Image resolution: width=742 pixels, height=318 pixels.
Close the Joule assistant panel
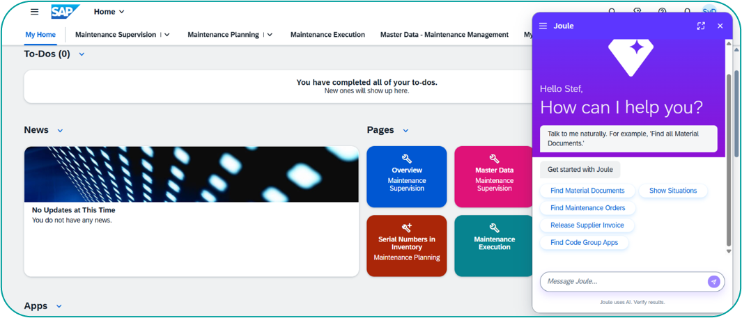click(720, 26)
